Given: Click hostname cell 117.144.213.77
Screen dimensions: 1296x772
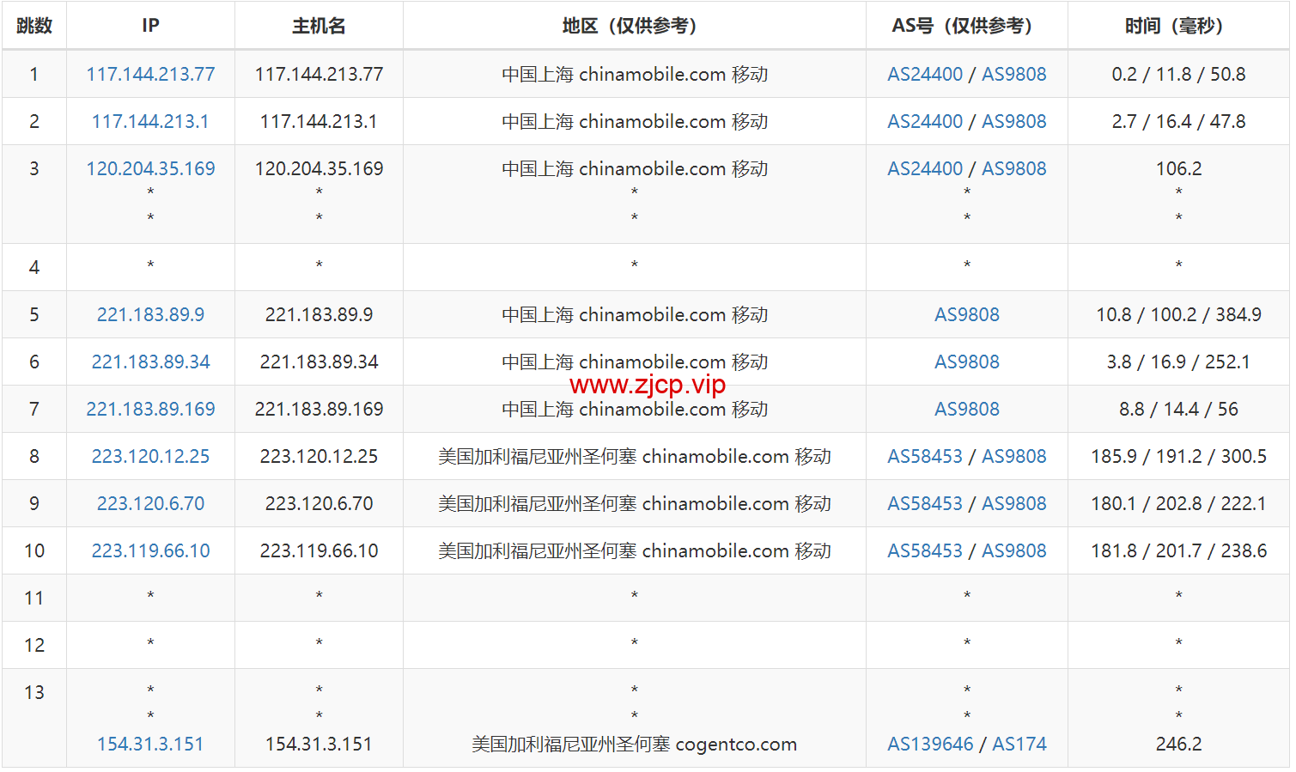Looking at the screenshot, I should pos(319,75).
